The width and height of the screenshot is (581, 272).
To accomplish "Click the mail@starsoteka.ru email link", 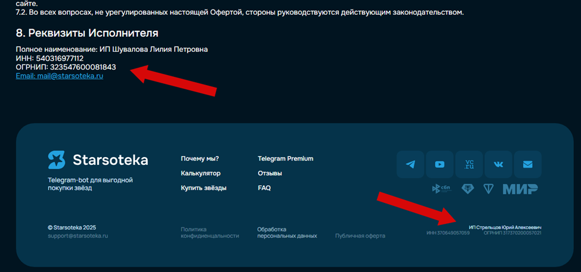I will tap(60, 76).
